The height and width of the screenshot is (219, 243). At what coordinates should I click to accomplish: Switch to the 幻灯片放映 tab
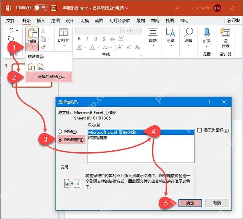[x=120, y=20]
